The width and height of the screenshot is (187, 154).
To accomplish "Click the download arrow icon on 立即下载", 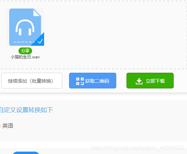I will click(x=139, y=81).
